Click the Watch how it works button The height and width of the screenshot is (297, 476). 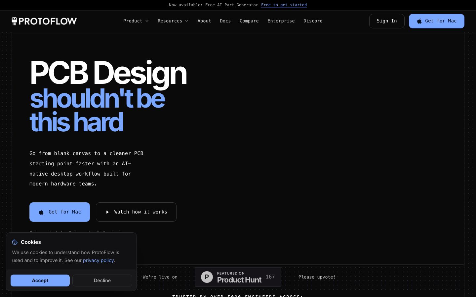coord(136,212)
